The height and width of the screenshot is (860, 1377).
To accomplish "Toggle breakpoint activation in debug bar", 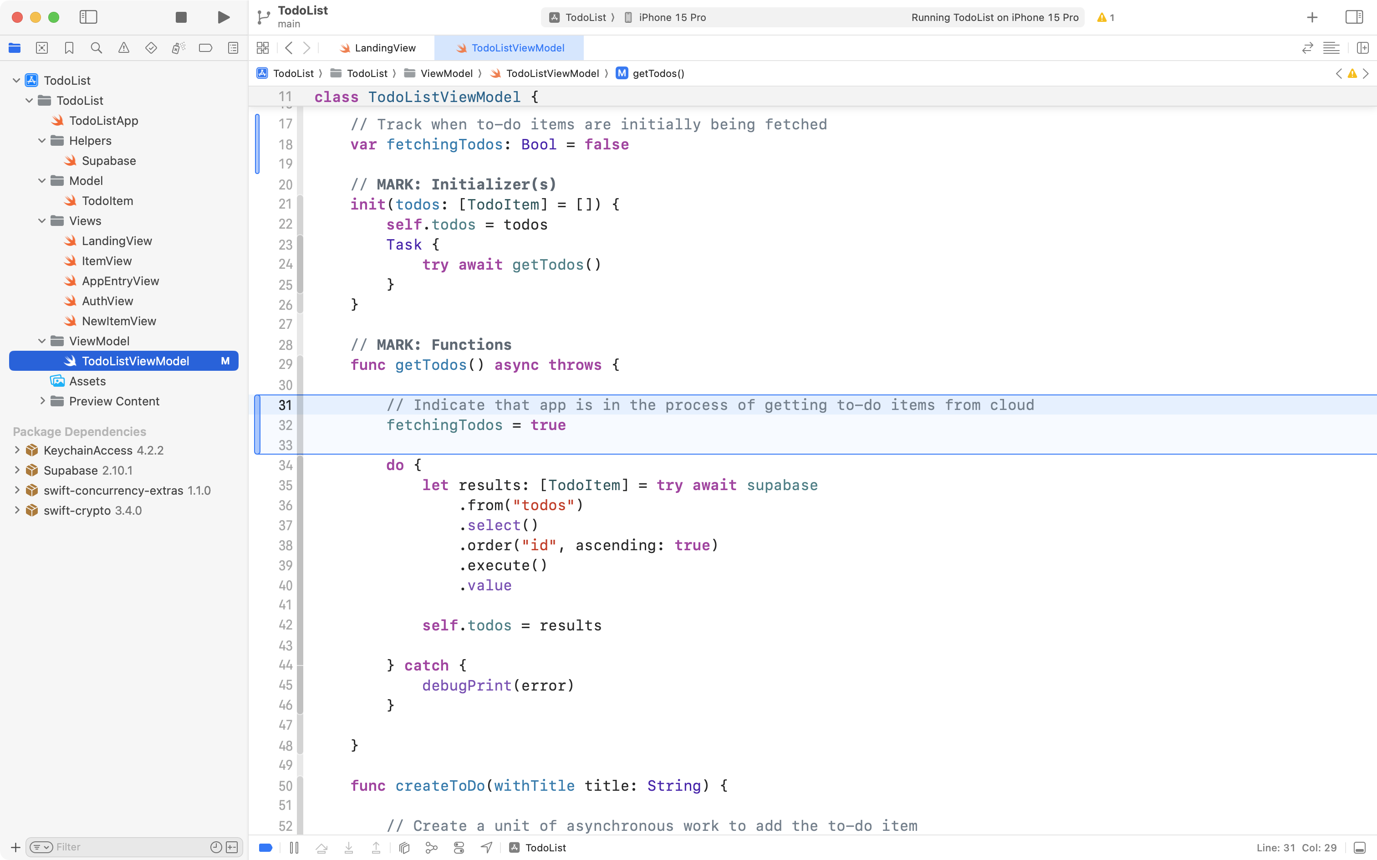I will 265,847.
